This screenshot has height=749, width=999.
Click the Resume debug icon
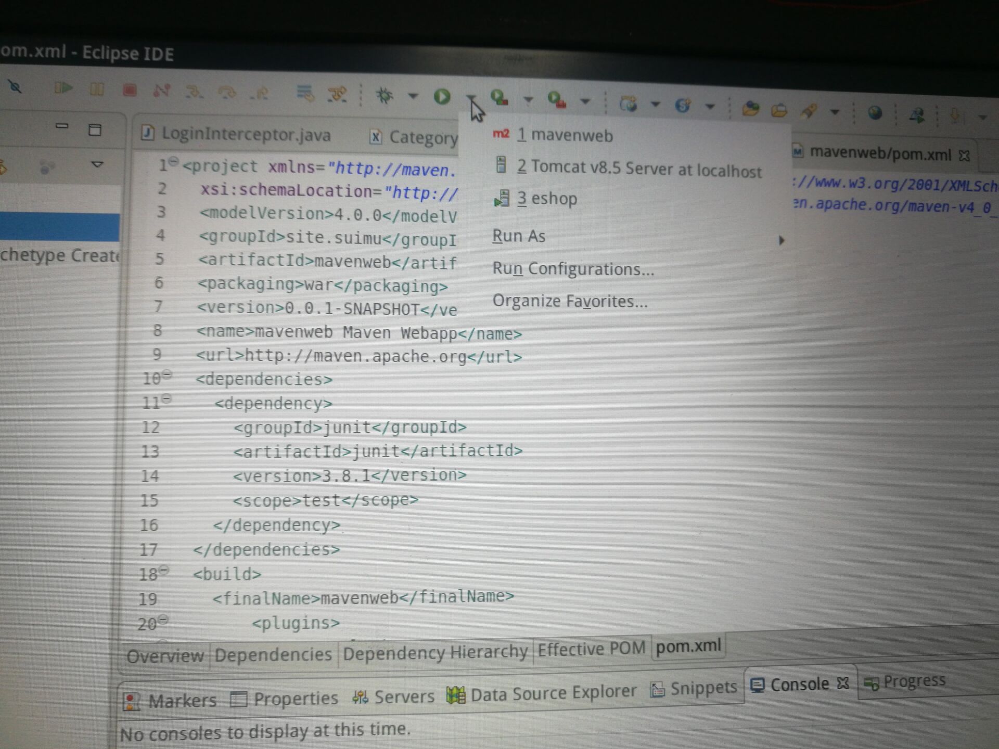pyautogui.click(x=63, y=88)
